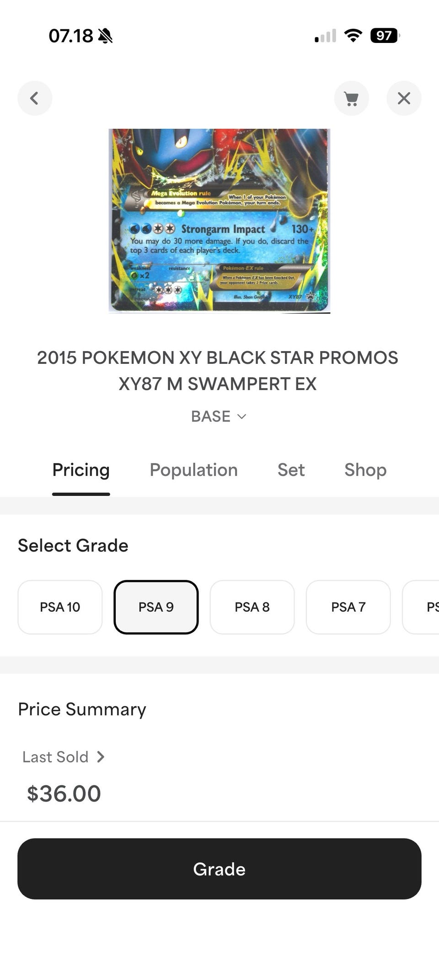Select the PSA 9 grade
The width and height of the screenshot is (439, 954).
coord(156,607)
